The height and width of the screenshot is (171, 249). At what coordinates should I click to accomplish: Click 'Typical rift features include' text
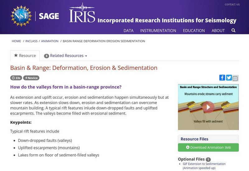[x=35, y=131]
